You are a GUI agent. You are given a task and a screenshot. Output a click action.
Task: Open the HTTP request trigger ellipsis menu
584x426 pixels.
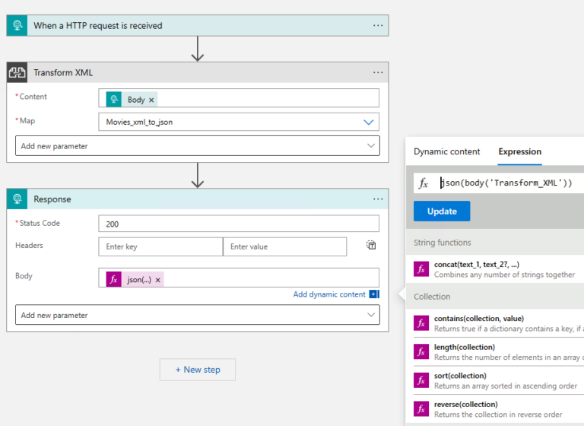pyautogui.click(x=378, y=25)
